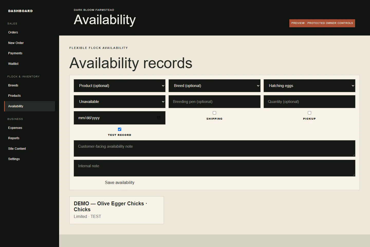Open the Unavailable status dropdown
370x247 pixels.
coord(119,102)
